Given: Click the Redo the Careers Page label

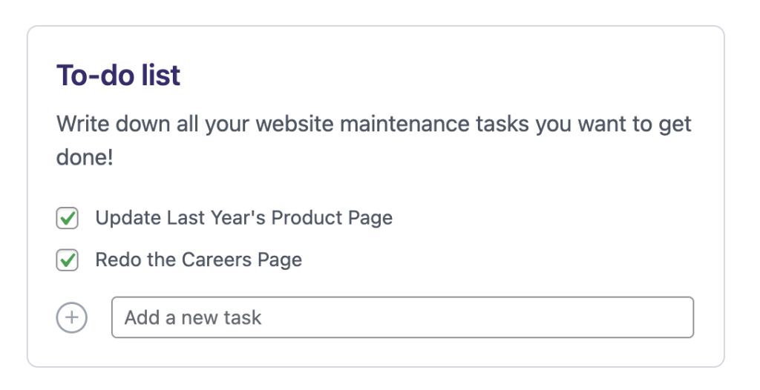Looking at the screenshot, I should (198, 260).
